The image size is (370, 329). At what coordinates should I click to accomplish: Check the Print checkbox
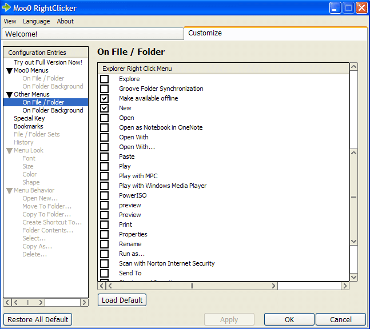[105, 224]
